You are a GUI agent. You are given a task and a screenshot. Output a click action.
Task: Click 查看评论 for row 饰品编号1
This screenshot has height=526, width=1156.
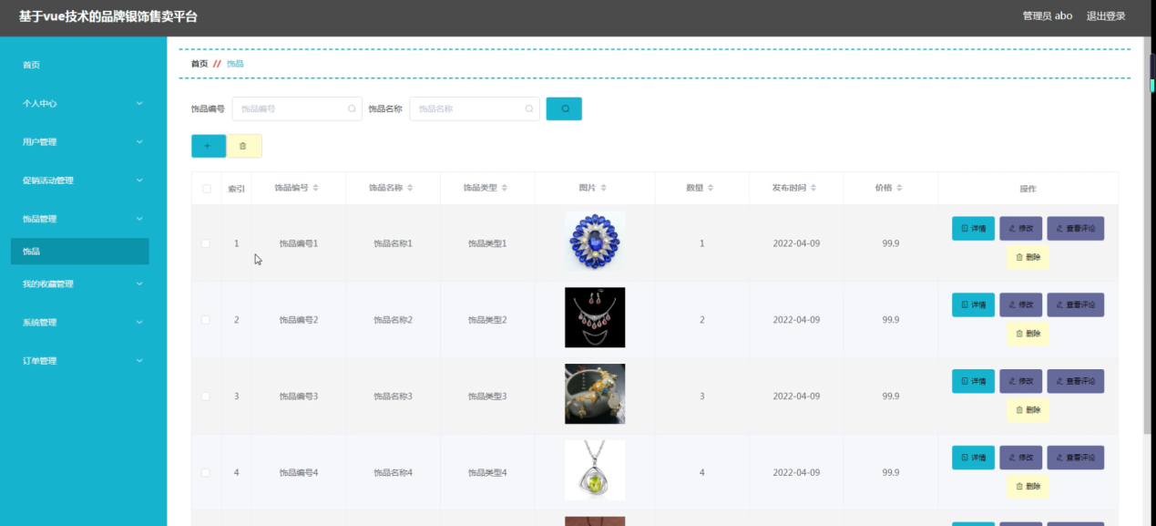(1075, 228)
